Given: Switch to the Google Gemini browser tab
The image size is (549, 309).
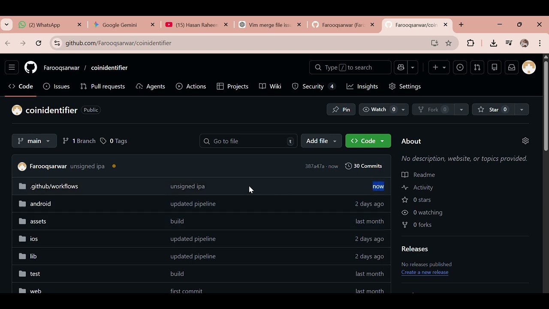Looking at the screenshot, I should pos(123,25).
